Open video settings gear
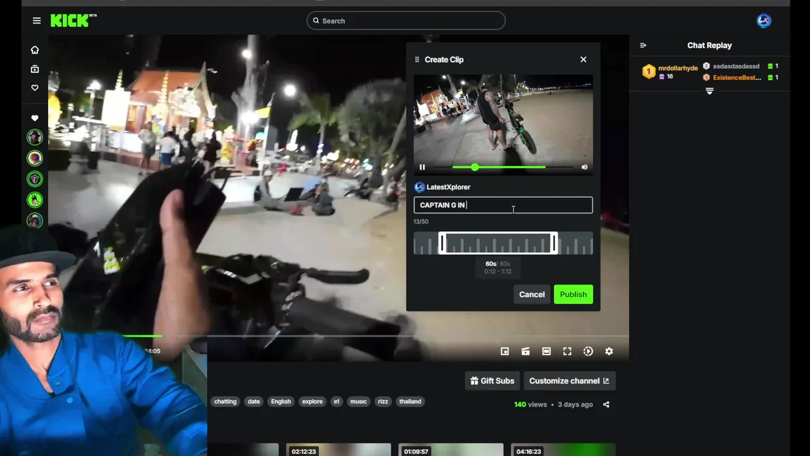The width and height of the screenshot is (810, 456). coord(609,351)
